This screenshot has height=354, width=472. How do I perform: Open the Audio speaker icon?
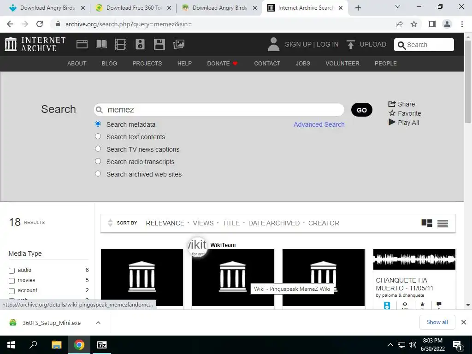140,44
